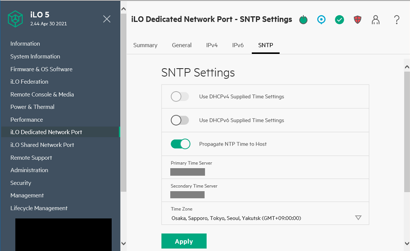Click content pane scroll up arrow
The height and width of the screenshot is (251, 410).
(x=407, y=67)
